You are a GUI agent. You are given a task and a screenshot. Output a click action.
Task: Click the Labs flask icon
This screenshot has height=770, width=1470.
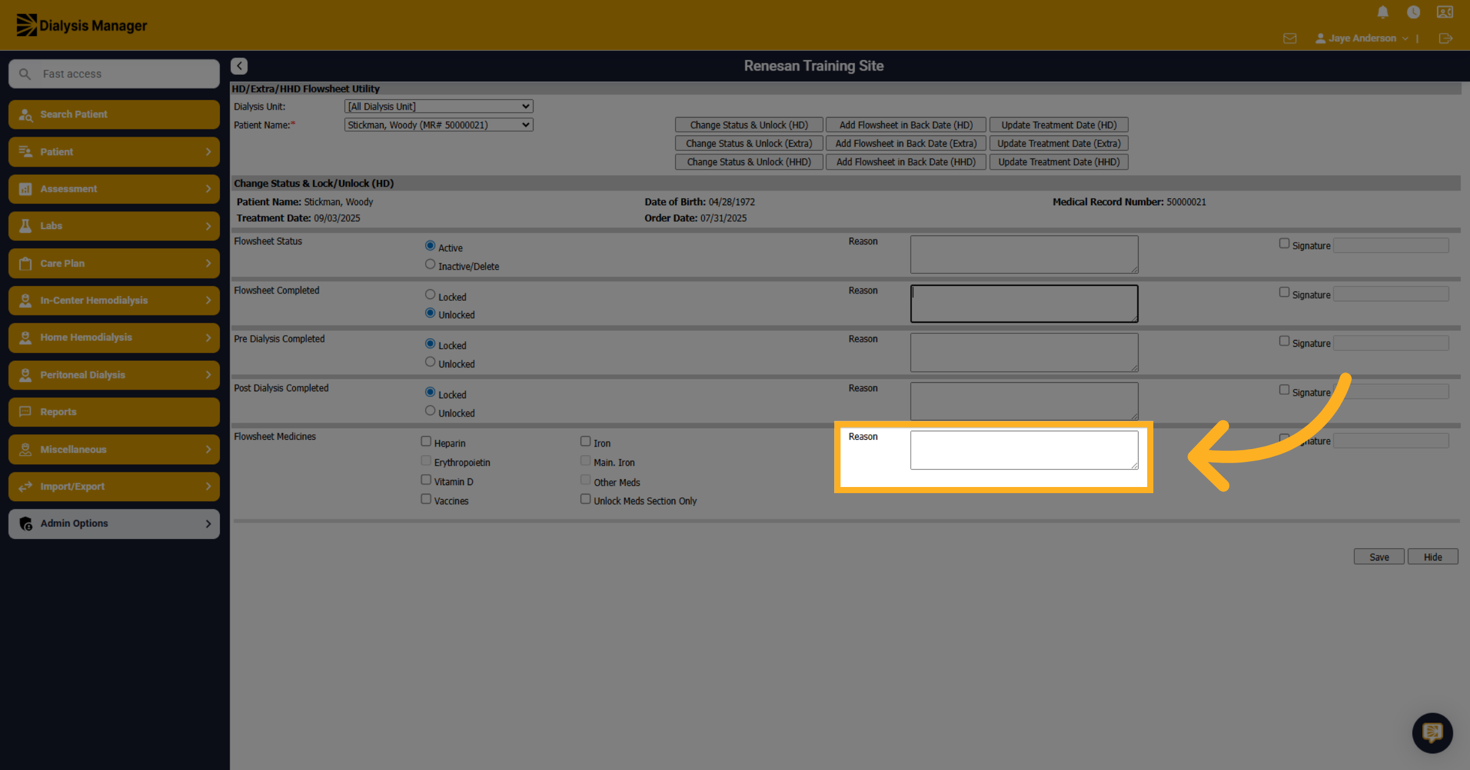point(25,226)
